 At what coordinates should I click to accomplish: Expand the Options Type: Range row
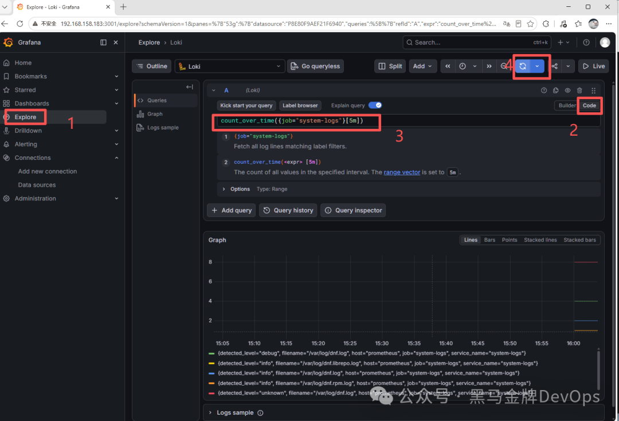[x=409, y=189]
